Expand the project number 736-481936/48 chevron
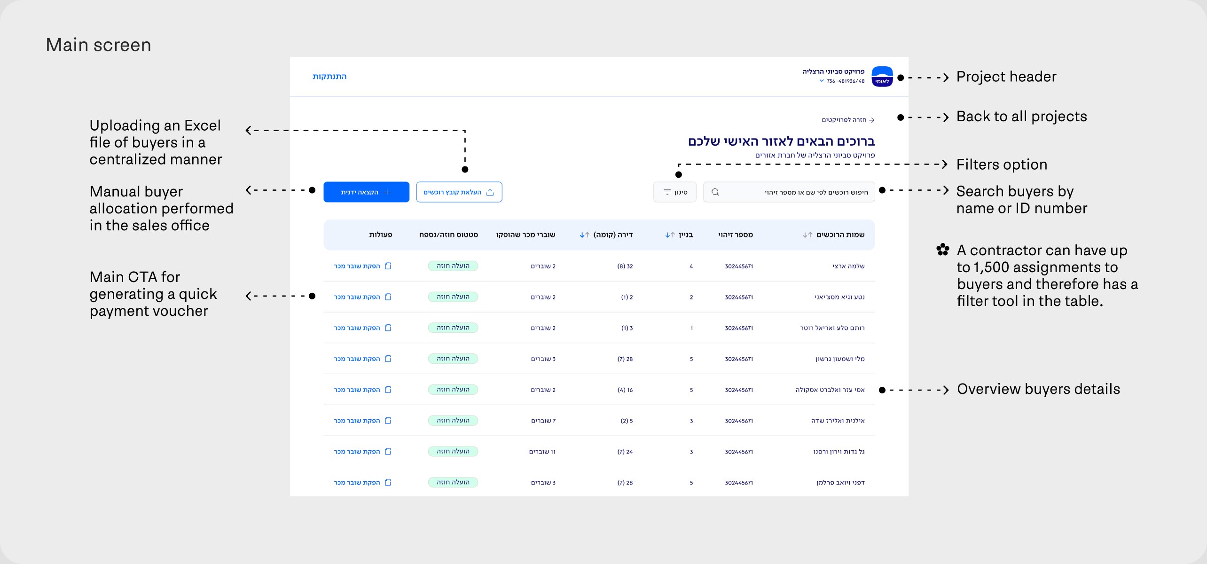 [x=822, y=81]
